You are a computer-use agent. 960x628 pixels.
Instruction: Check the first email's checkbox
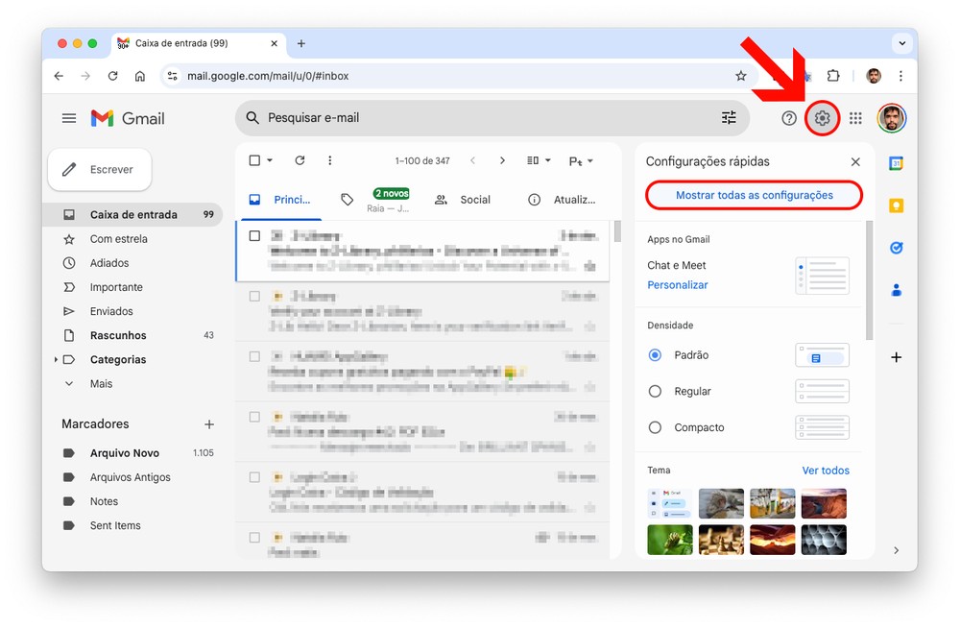[254, 235]
